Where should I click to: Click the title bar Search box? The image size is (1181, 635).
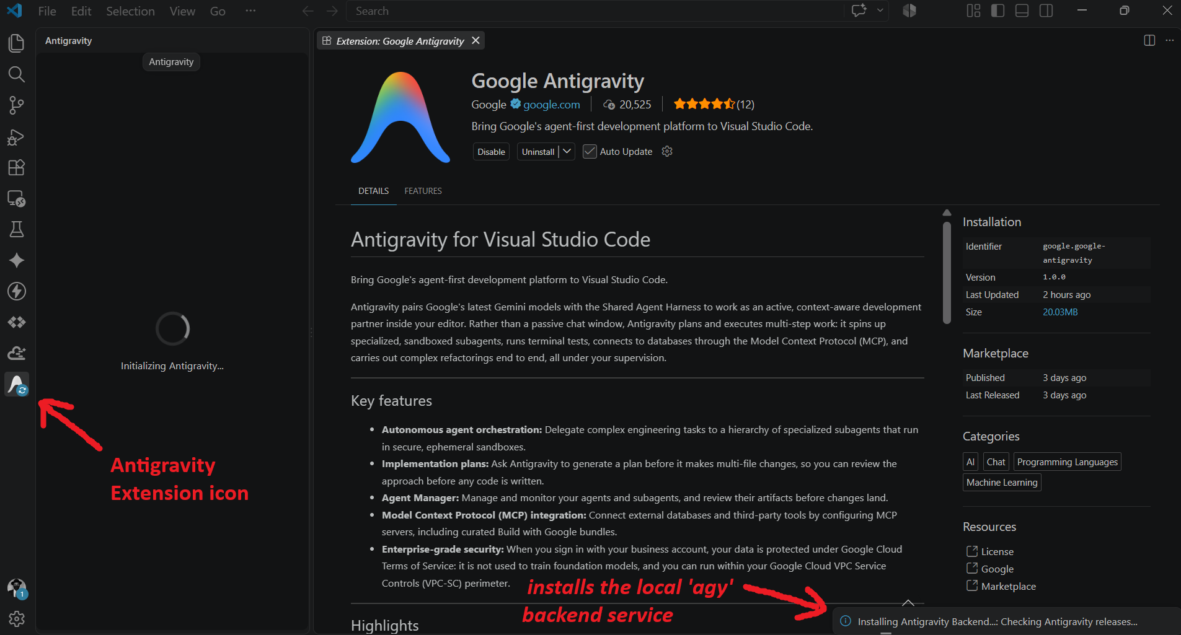[x=595, y=11]
